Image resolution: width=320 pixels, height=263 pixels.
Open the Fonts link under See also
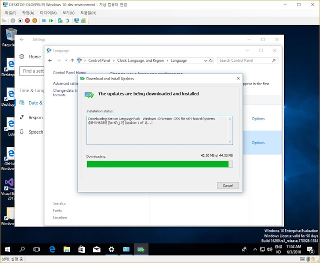coord(57,210)
